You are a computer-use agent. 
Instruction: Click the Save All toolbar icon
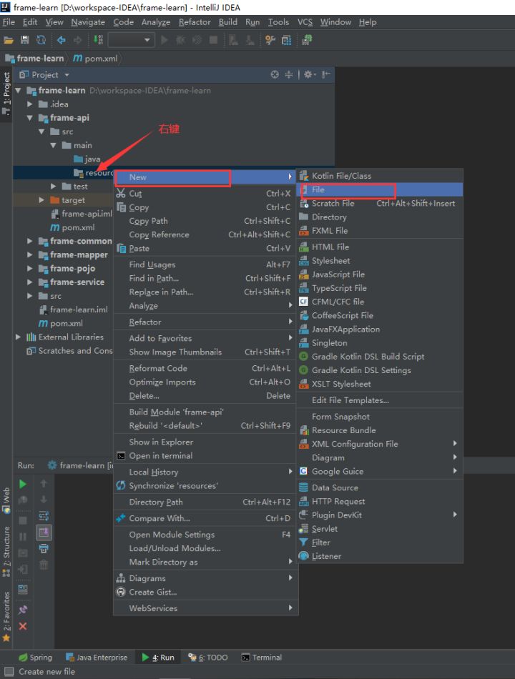25,40
